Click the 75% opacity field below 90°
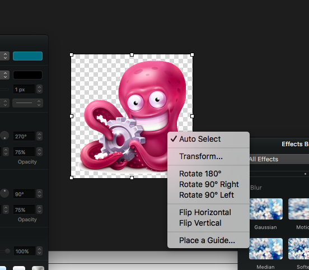Image resolution: width=309 pixels, height=270 pixels. (x=24, y=210)
